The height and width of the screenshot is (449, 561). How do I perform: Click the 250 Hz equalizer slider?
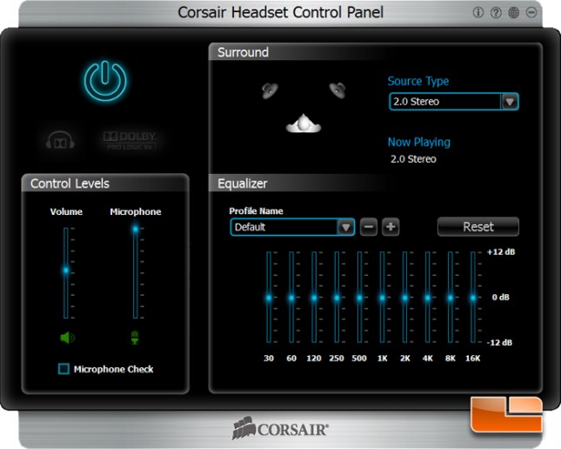tap(337, 298)
